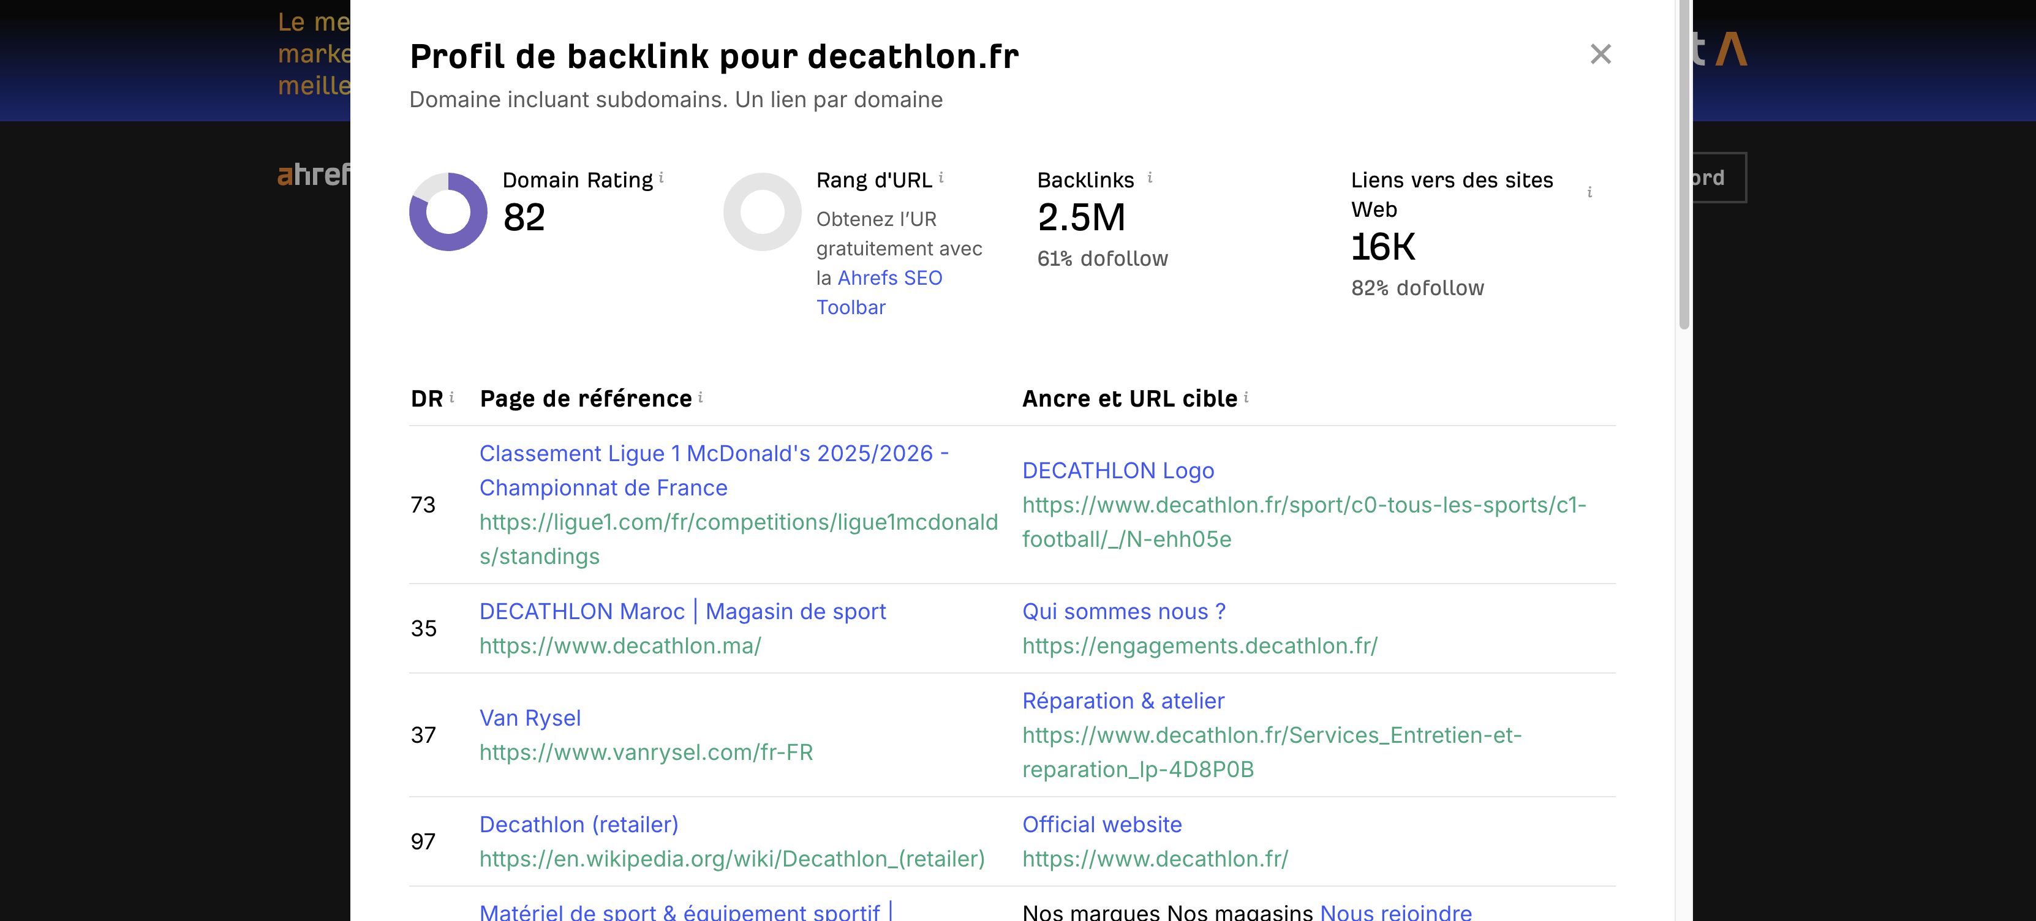
Task: Open the engagements.decathlon.fr URL
Action: 1199,645
